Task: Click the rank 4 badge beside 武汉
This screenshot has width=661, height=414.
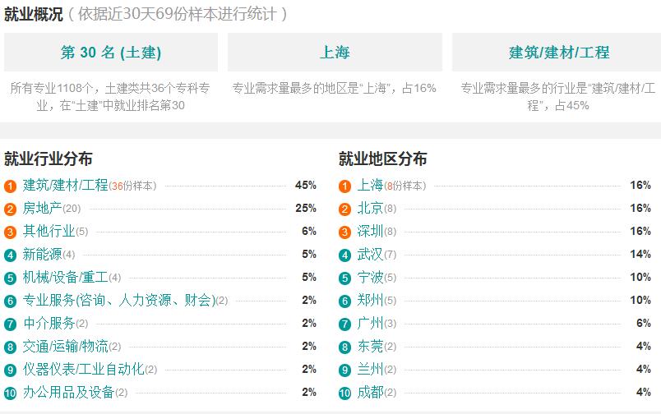Action: click(x=344, y=255)
